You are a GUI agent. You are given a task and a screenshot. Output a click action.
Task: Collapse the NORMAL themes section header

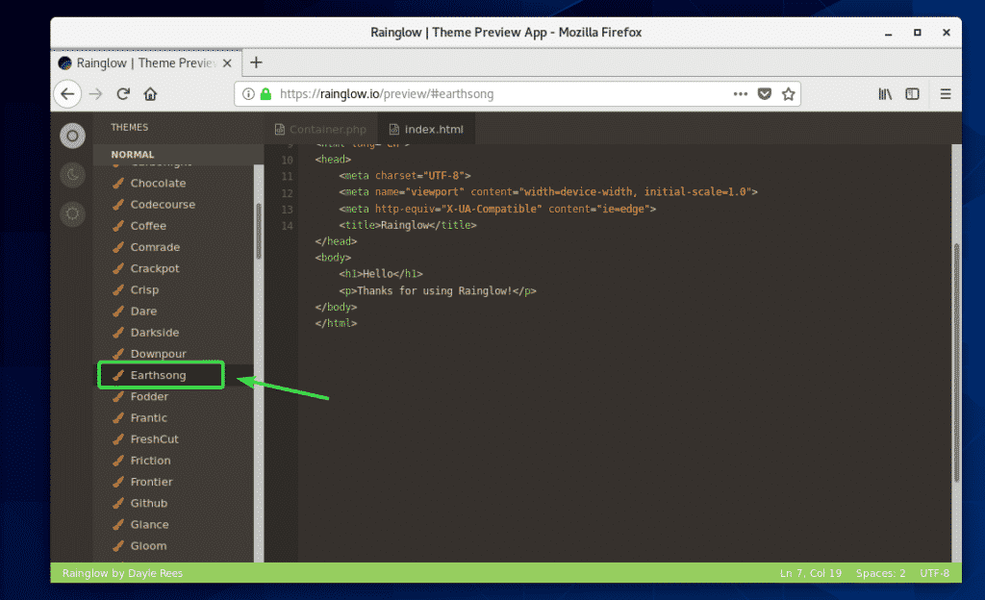[x=133, y=155]
